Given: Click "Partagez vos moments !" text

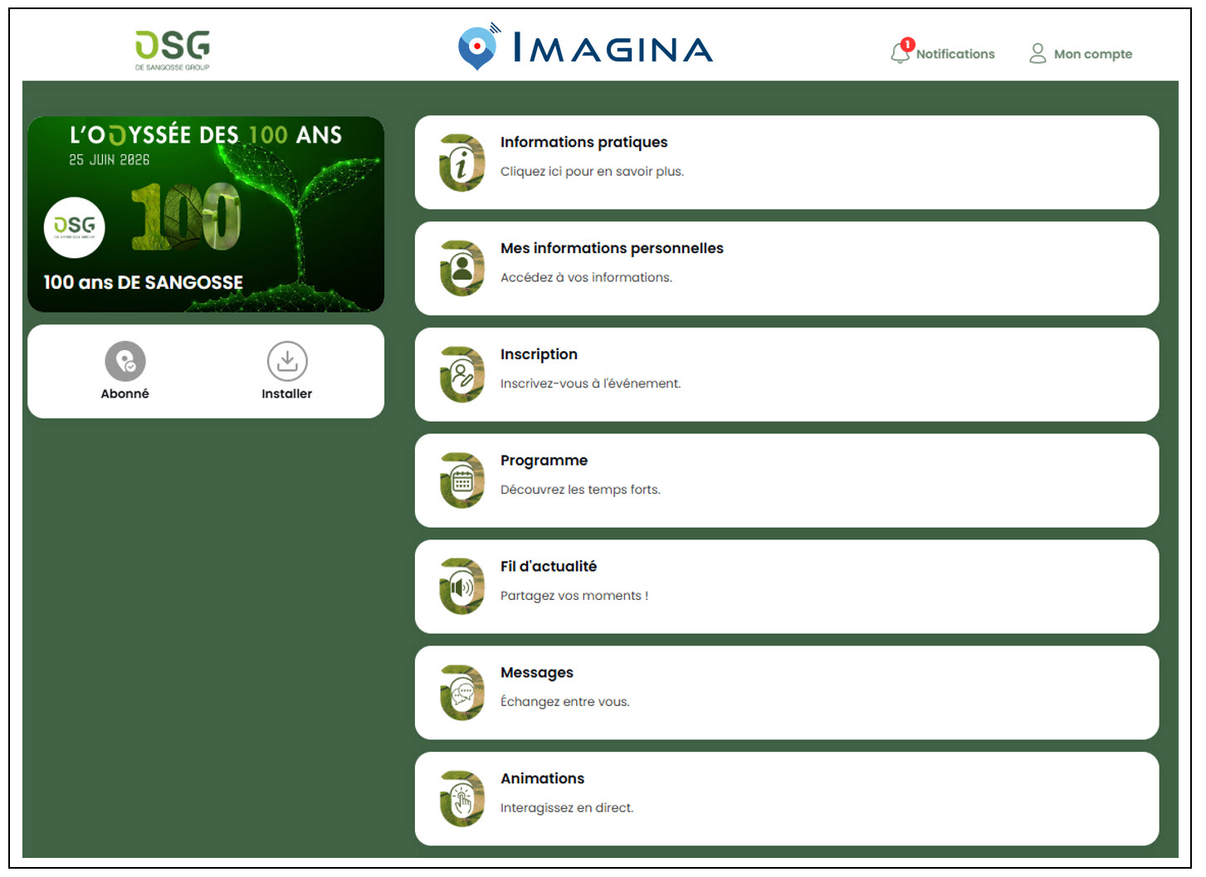Looking at the screenshot, I should 574,596.
